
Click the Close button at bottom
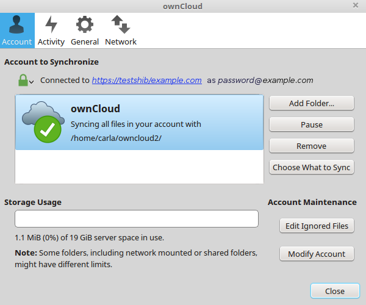coord(334,291)
